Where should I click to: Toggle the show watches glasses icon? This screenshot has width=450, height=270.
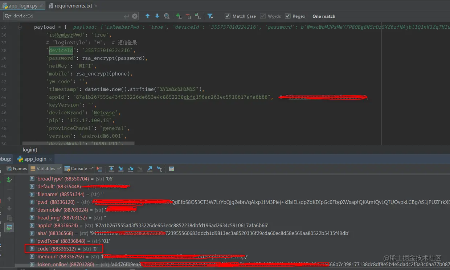9,228
